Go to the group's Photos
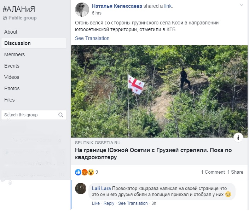The height and width of the screenshot is (214, 249). click(x=12, y=88)
